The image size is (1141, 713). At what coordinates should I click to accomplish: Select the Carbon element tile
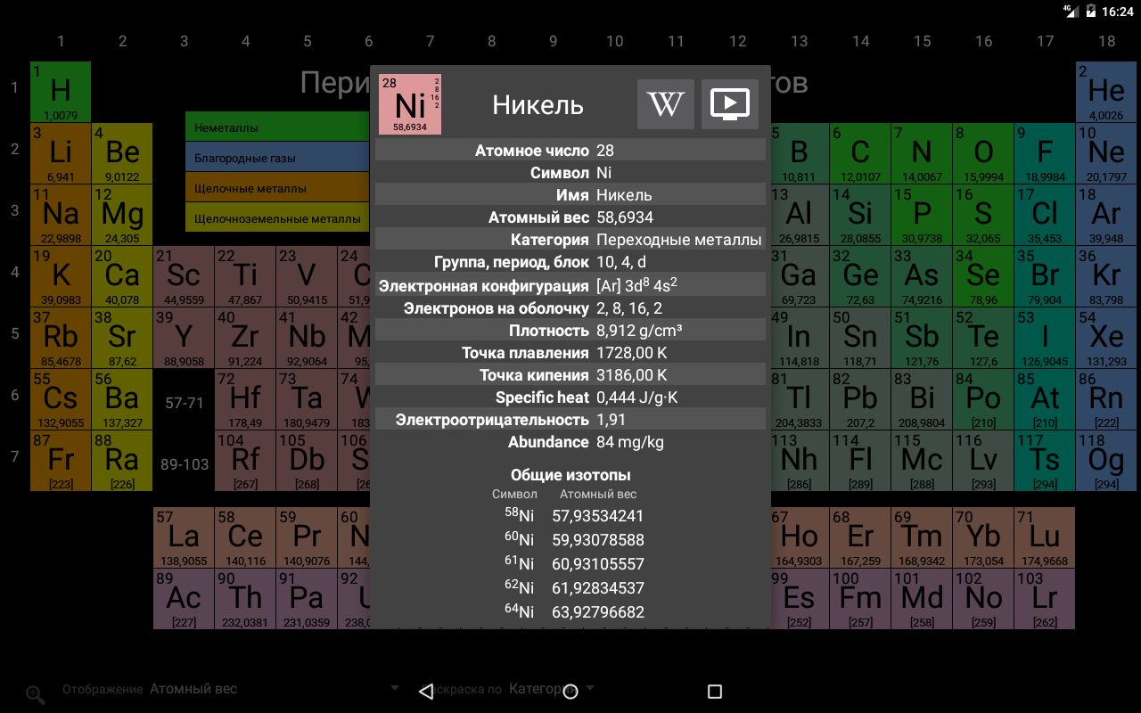(859, 153)
